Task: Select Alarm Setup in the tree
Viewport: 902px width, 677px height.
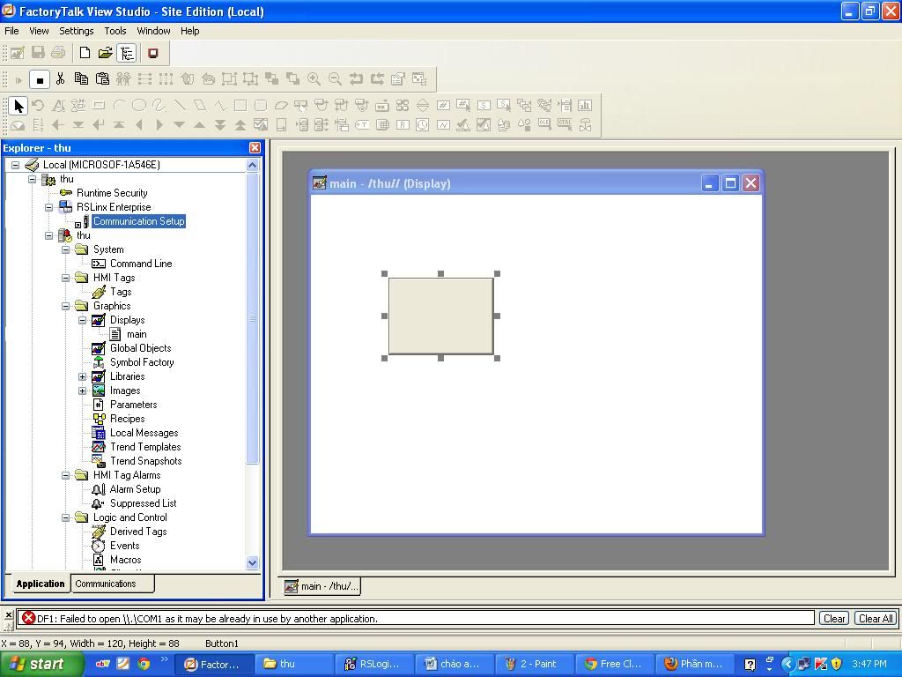Action: (135, 489)
